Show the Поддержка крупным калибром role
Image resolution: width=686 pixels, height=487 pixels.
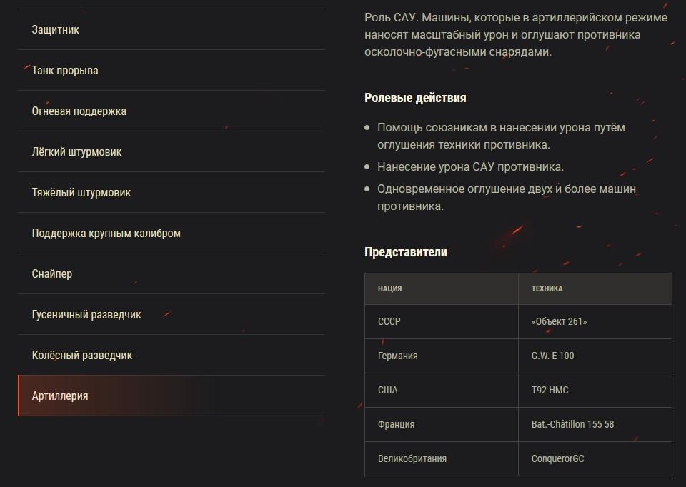[x=106, y=234]
